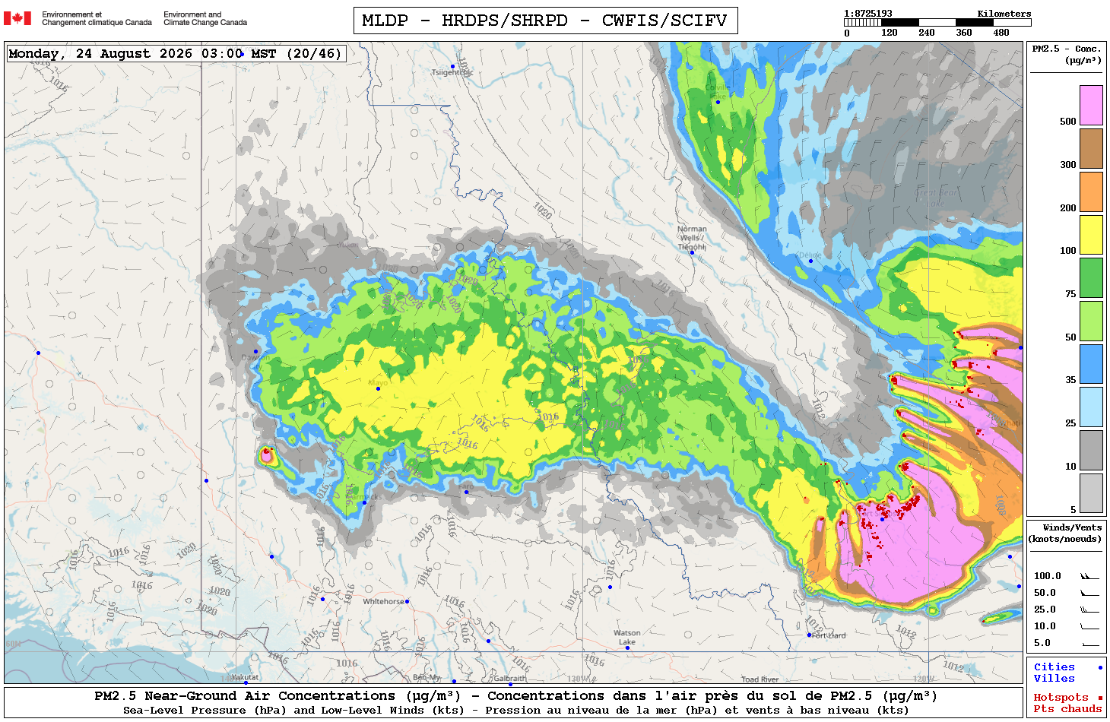Pick the dark green 75–100 swatch

pyautogui.click(x=1091, y=277)
